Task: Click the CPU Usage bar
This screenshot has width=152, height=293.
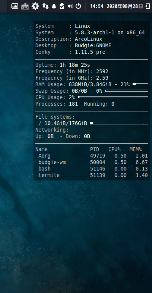Action: point(113,97)
